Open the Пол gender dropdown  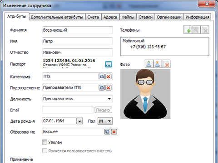pyautogui.click(x=105, y=121)
